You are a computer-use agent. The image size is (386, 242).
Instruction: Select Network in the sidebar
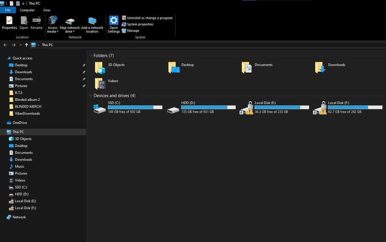[19, 217]
